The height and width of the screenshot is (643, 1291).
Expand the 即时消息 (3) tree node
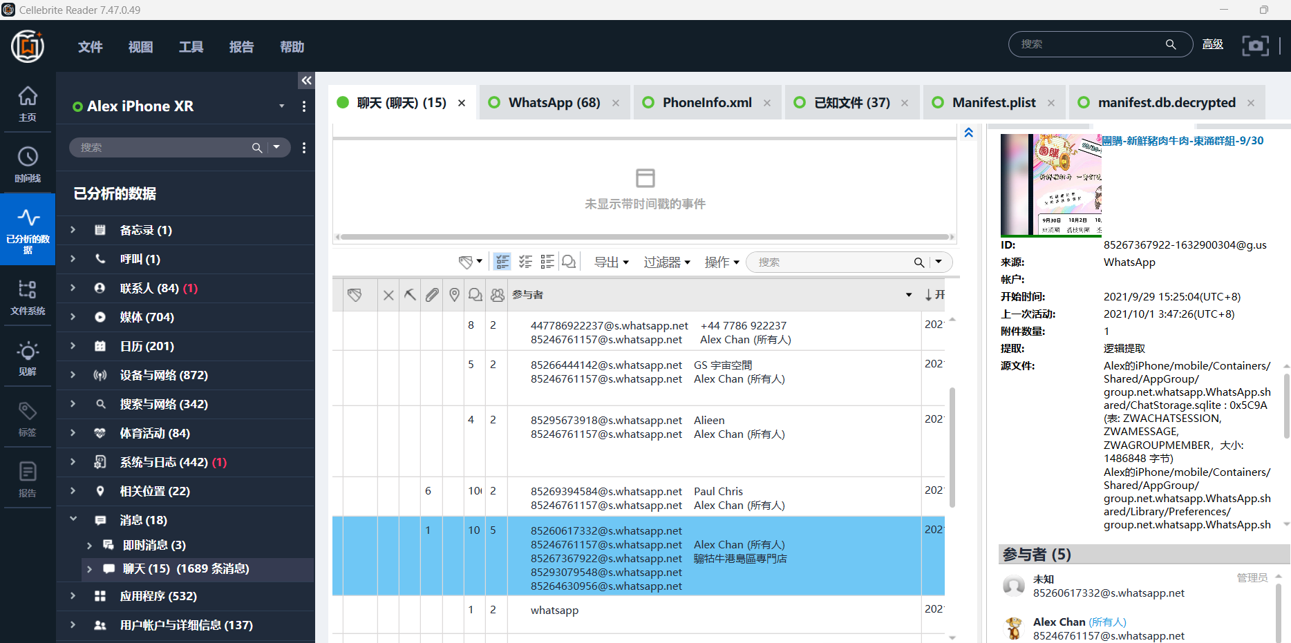(x=89, y=546)
